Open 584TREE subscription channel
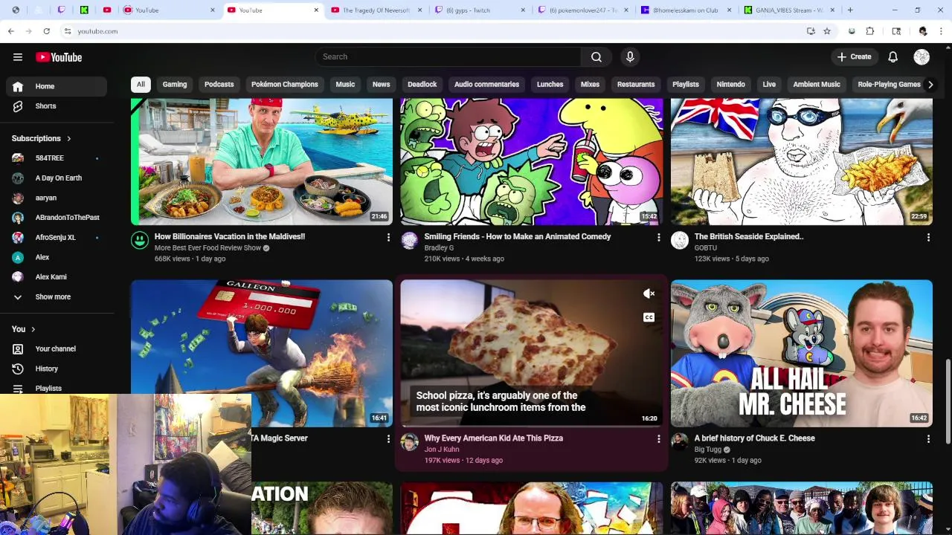 click(57, 158)
